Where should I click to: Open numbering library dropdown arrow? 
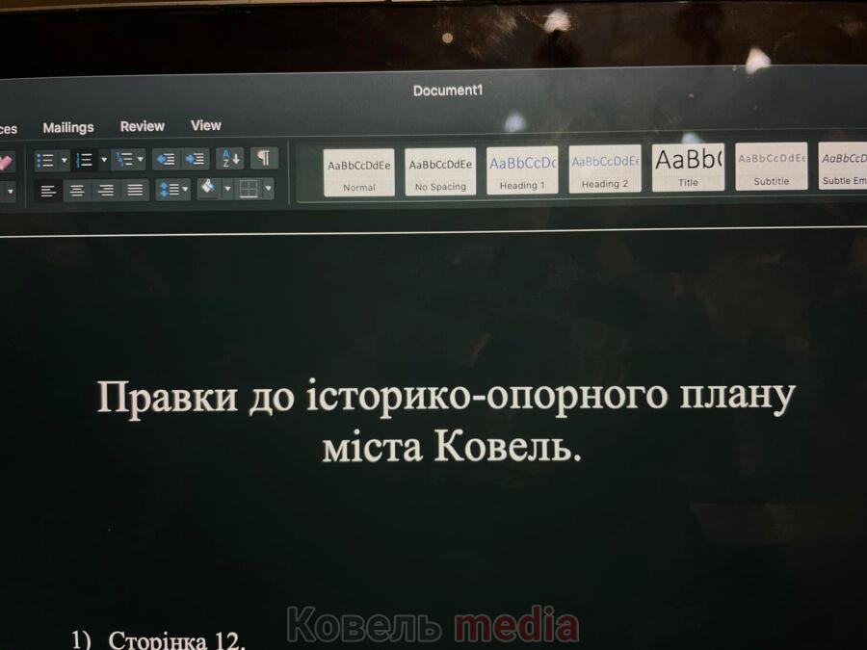(x=103, y=160)
